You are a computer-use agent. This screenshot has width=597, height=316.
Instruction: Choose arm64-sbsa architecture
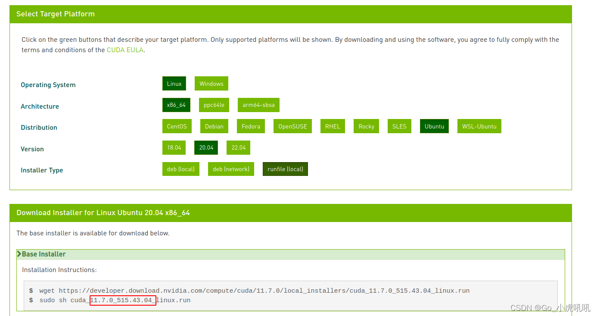(x=258, y=105)
